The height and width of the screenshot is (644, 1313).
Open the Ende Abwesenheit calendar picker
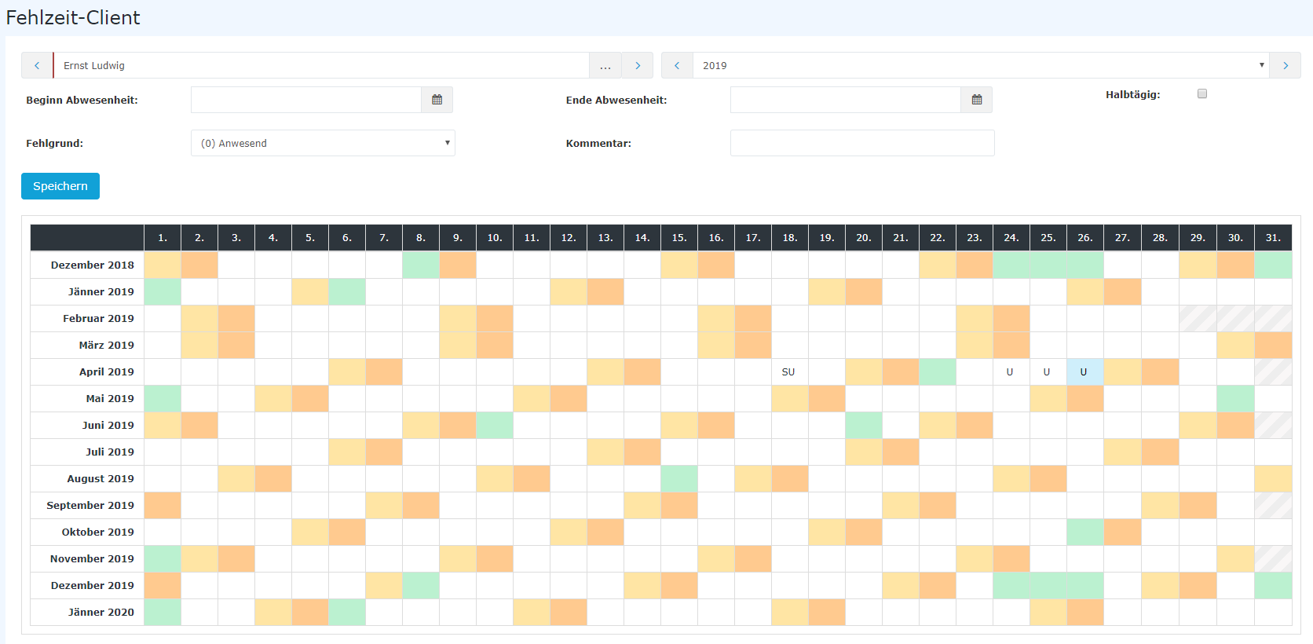[x=977, y=100]
